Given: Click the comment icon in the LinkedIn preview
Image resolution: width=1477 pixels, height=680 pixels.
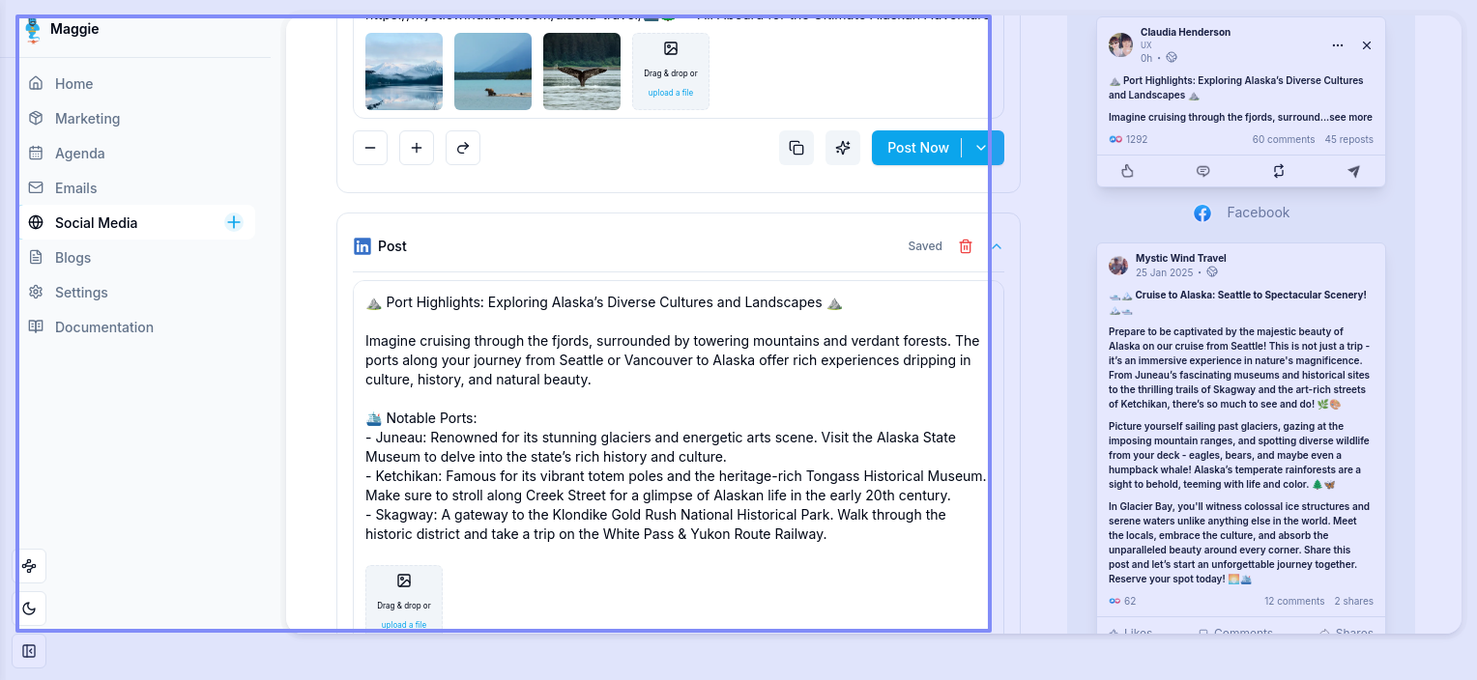Looking at the screenshot, I should point(1203,171).
